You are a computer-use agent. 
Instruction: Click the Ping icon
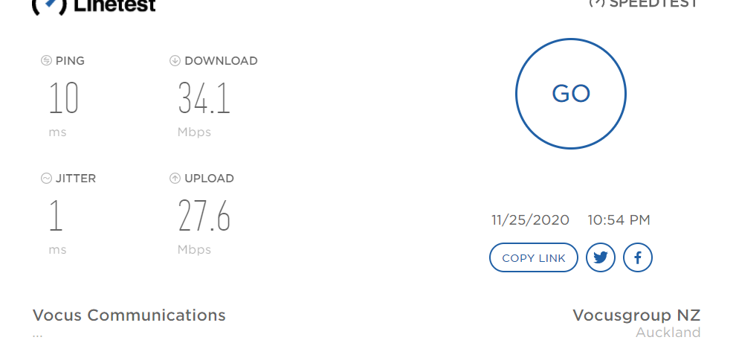pos(46,60)
